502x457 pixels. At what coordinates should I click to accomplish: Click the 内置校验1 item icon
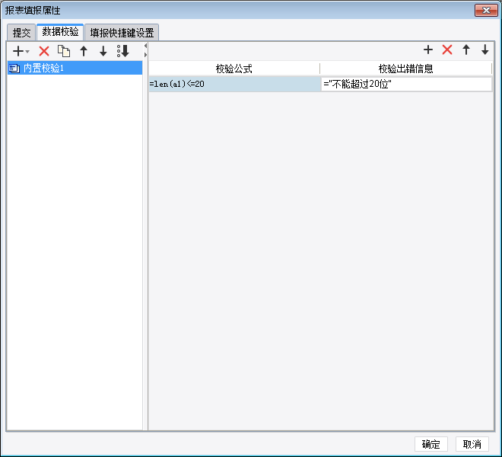coord(14,69)
